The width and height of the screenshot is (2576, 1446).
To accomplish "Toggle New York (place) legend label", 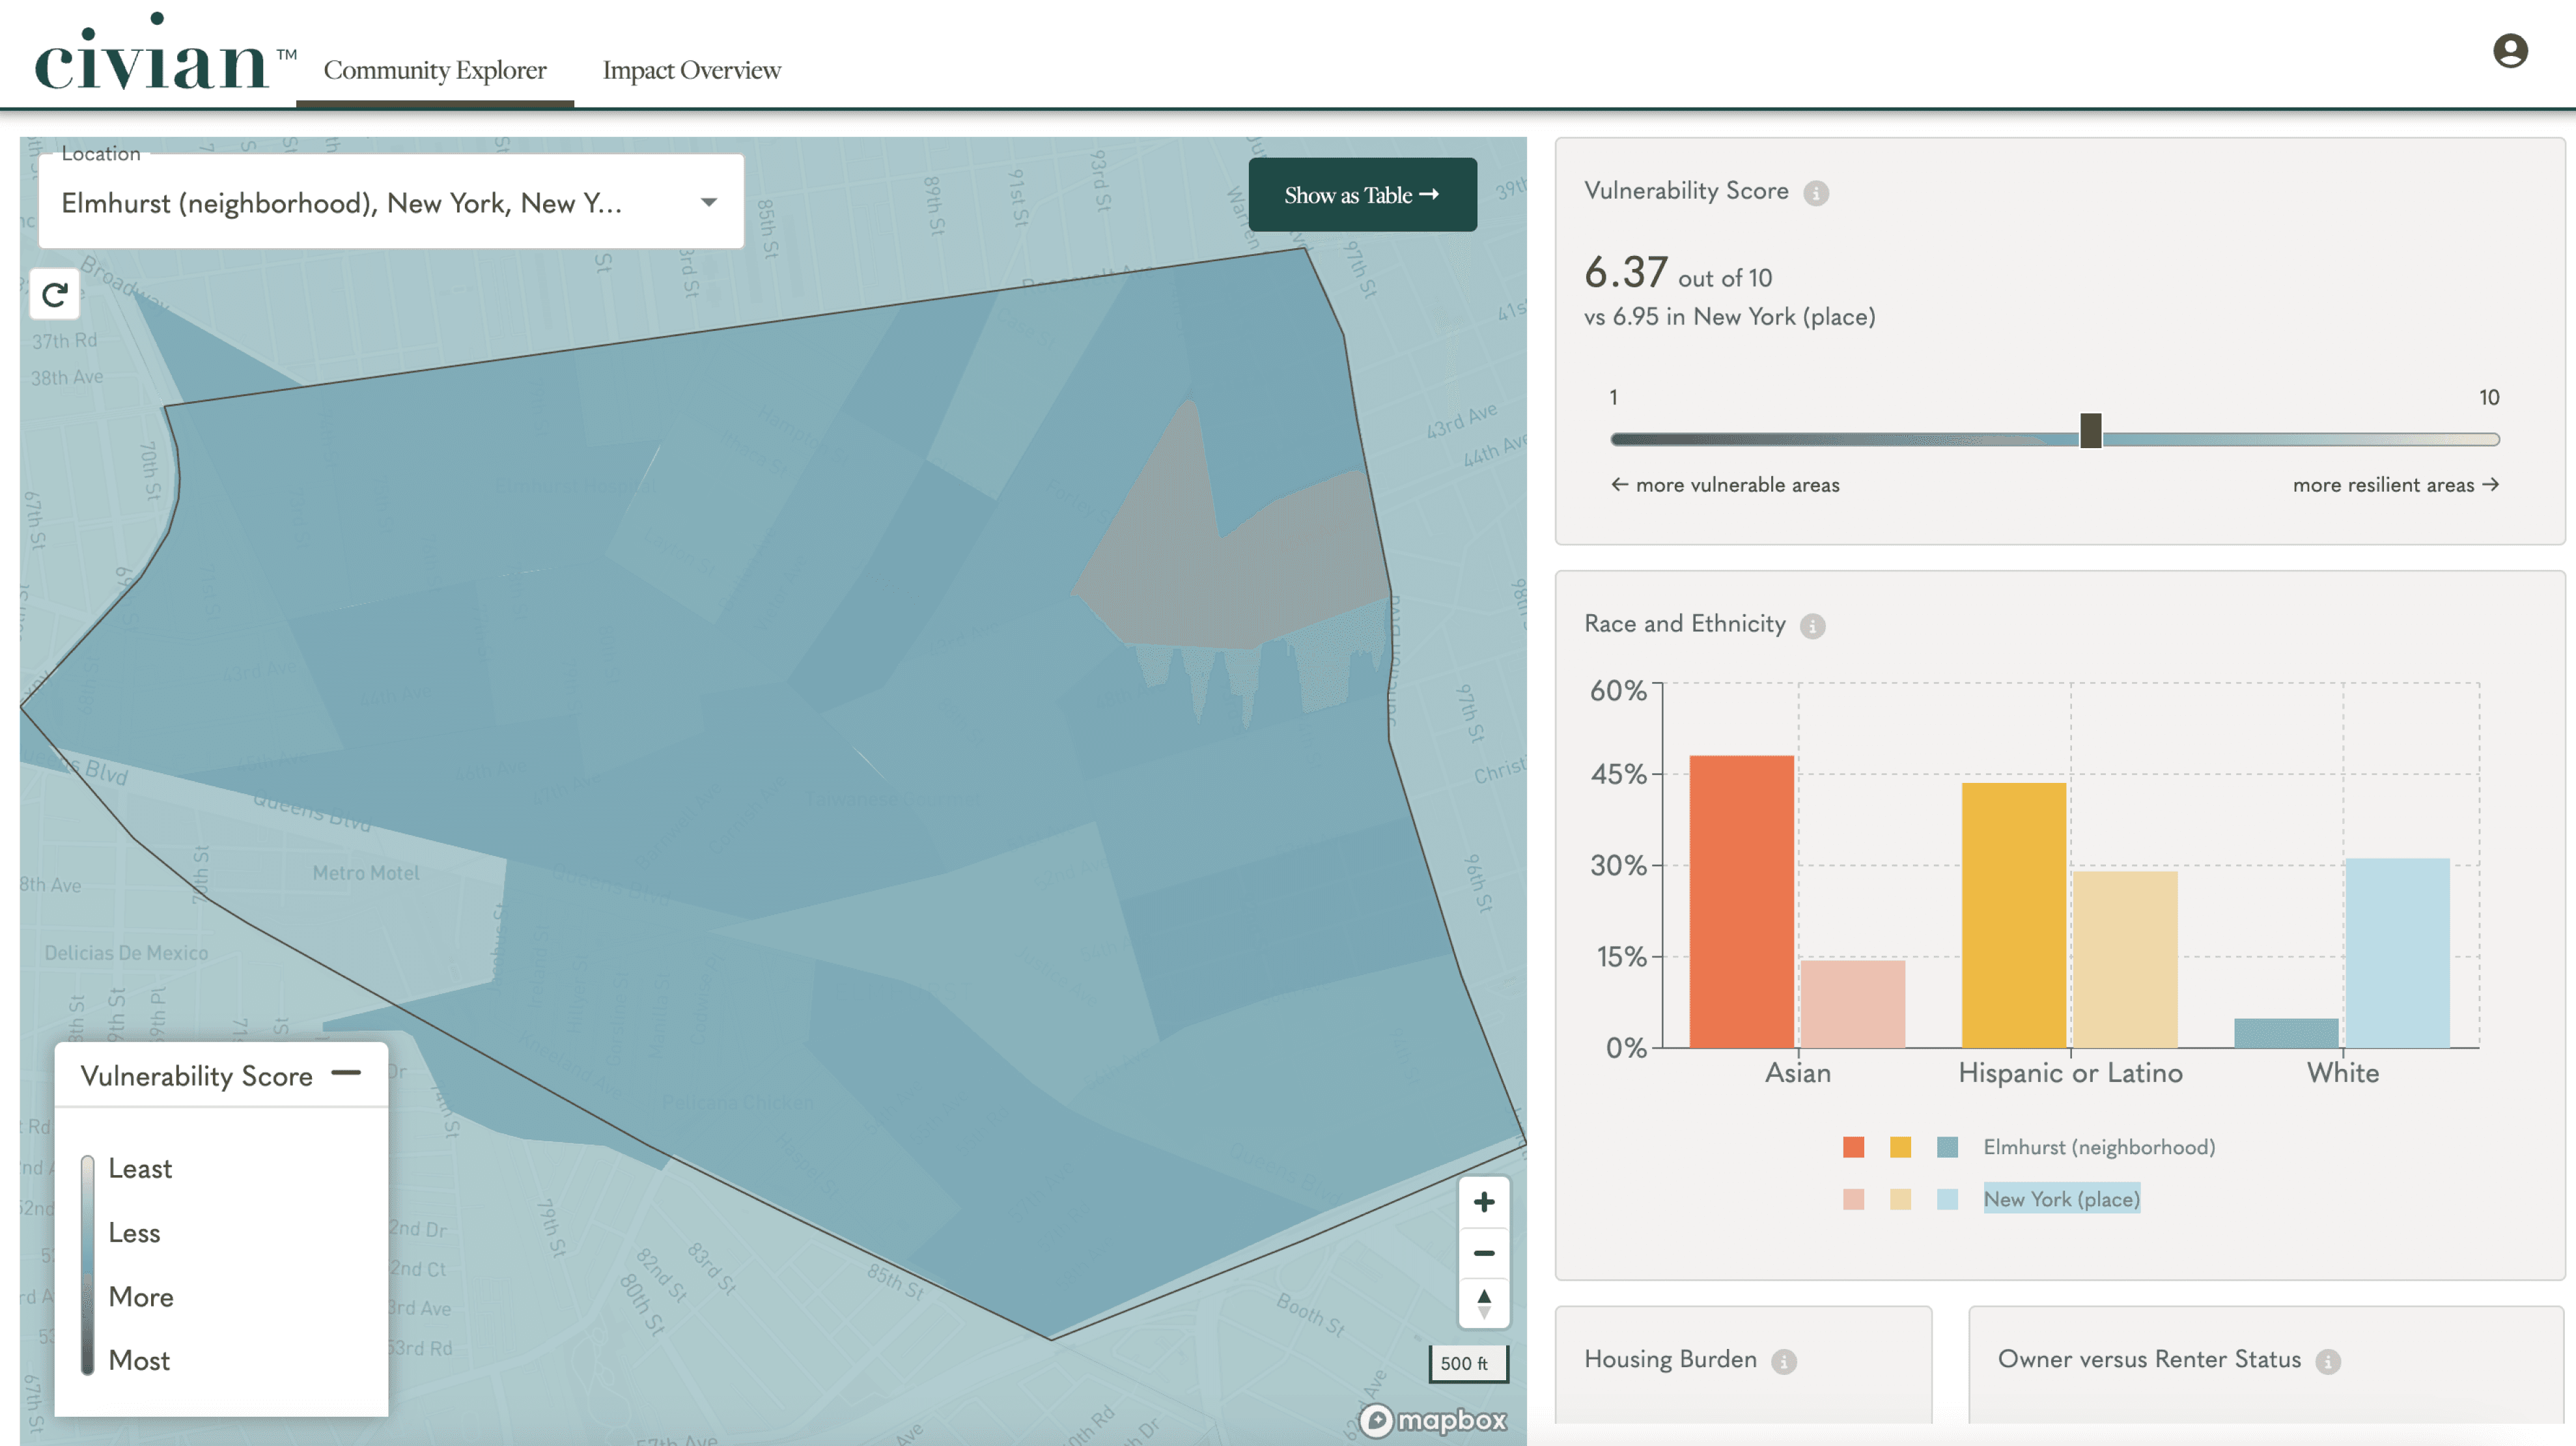I will 2061,1199.
